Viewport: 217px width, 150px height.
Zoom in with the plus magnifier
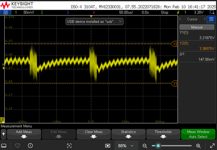pyautogui.click(x=198, y=146)
